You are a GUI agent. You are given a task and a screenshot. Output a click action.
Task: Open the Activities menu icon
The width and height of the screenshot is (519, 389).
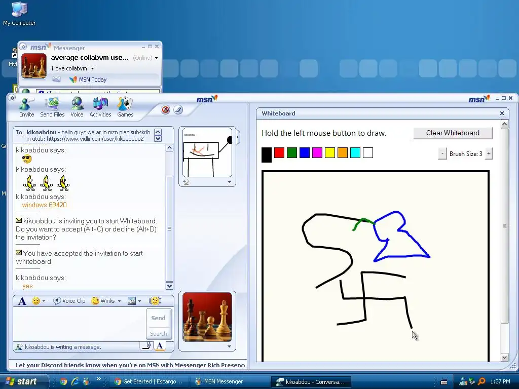coord(100,107)
